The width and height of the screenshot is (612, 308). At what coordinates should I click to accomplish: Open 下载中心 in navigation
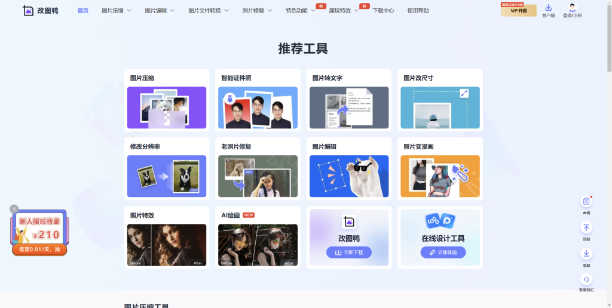point(383,11)
